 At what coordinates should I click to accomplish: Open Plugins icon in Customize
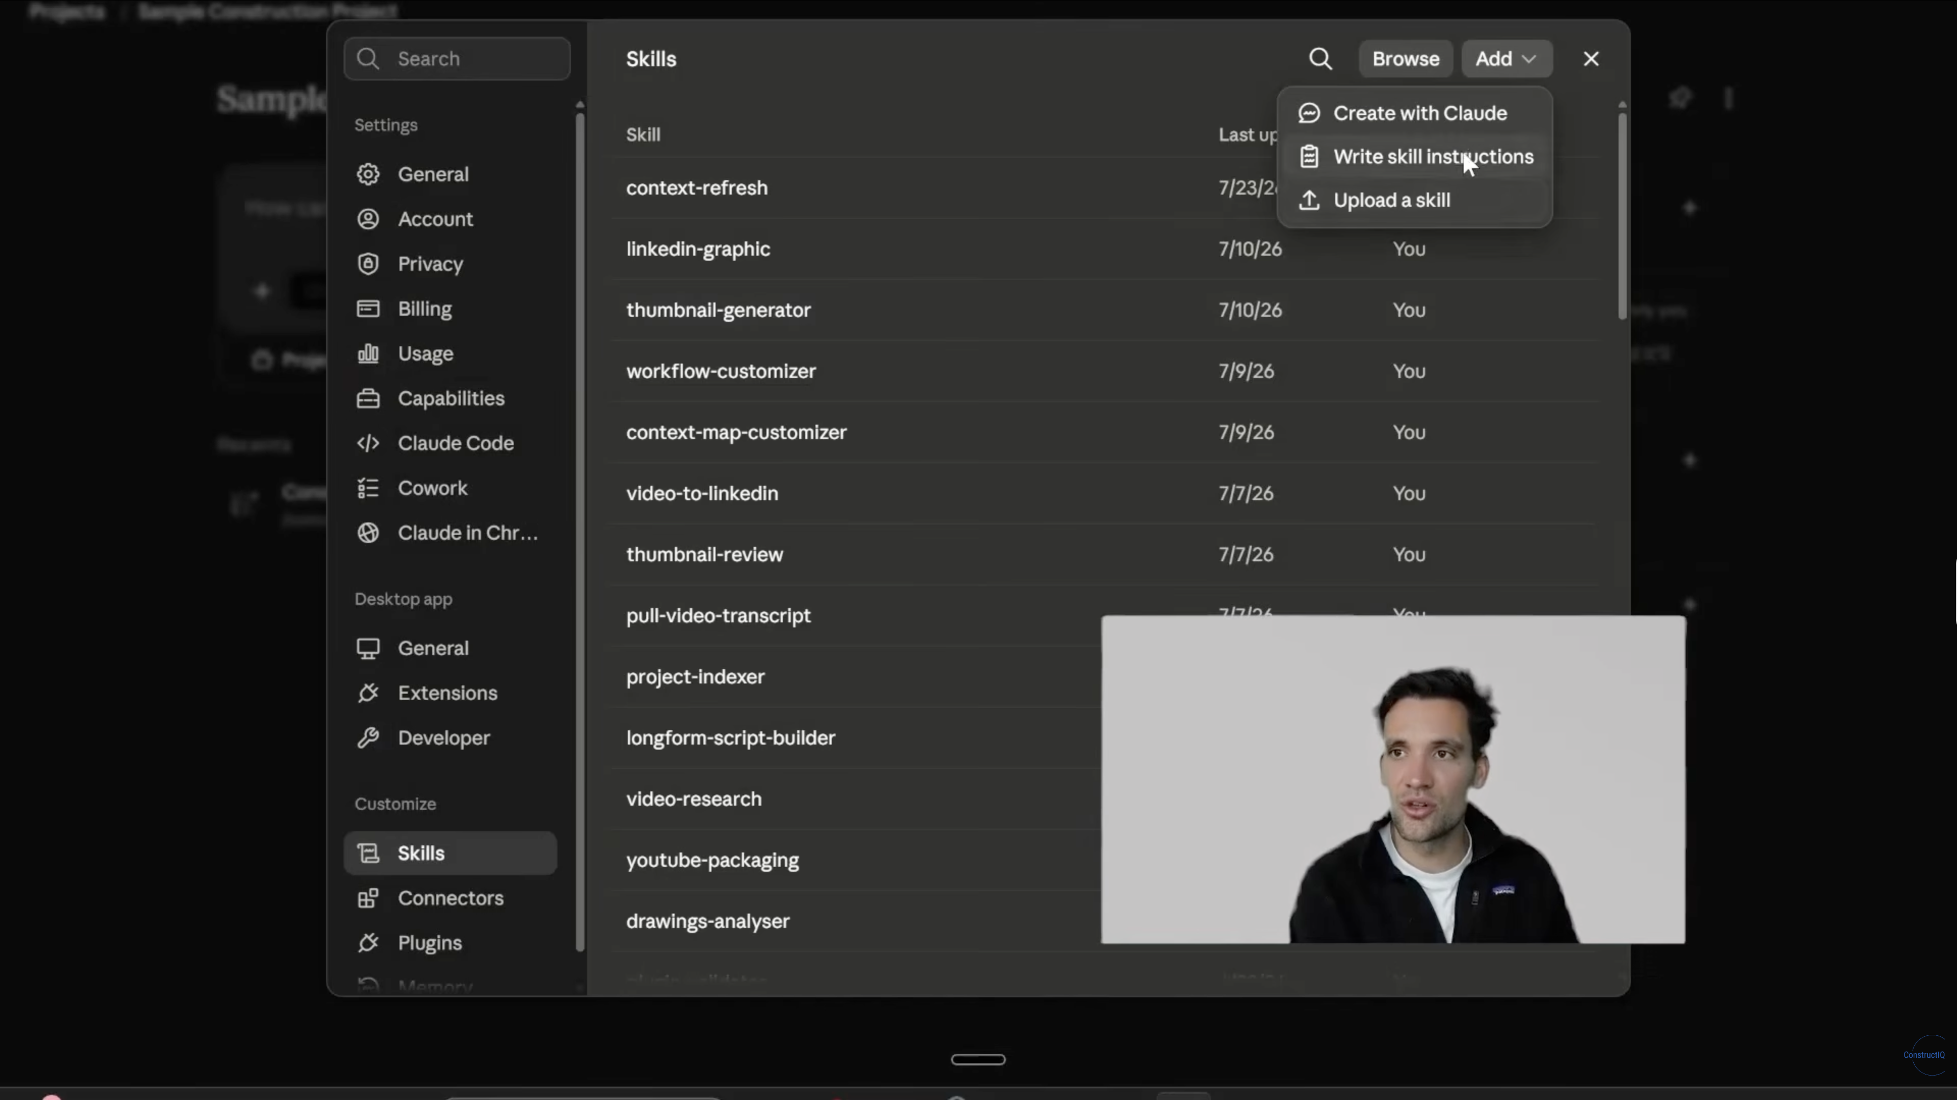point(368,943)
